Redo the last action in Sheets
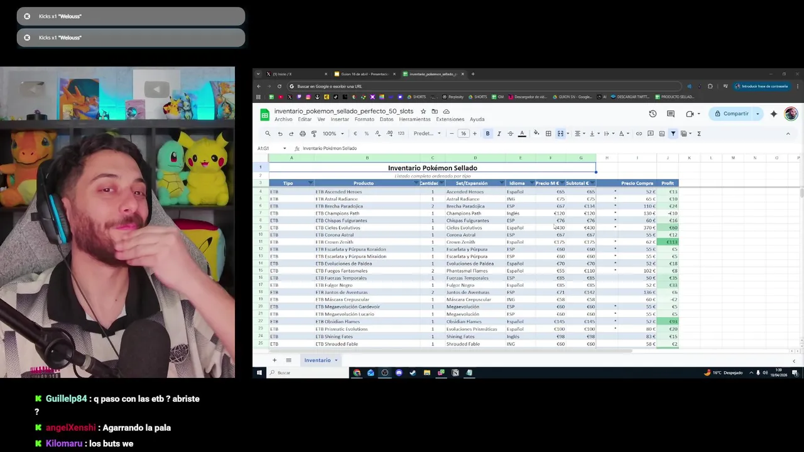This screenshot has width=804, height=452. [x=291, y=134]
